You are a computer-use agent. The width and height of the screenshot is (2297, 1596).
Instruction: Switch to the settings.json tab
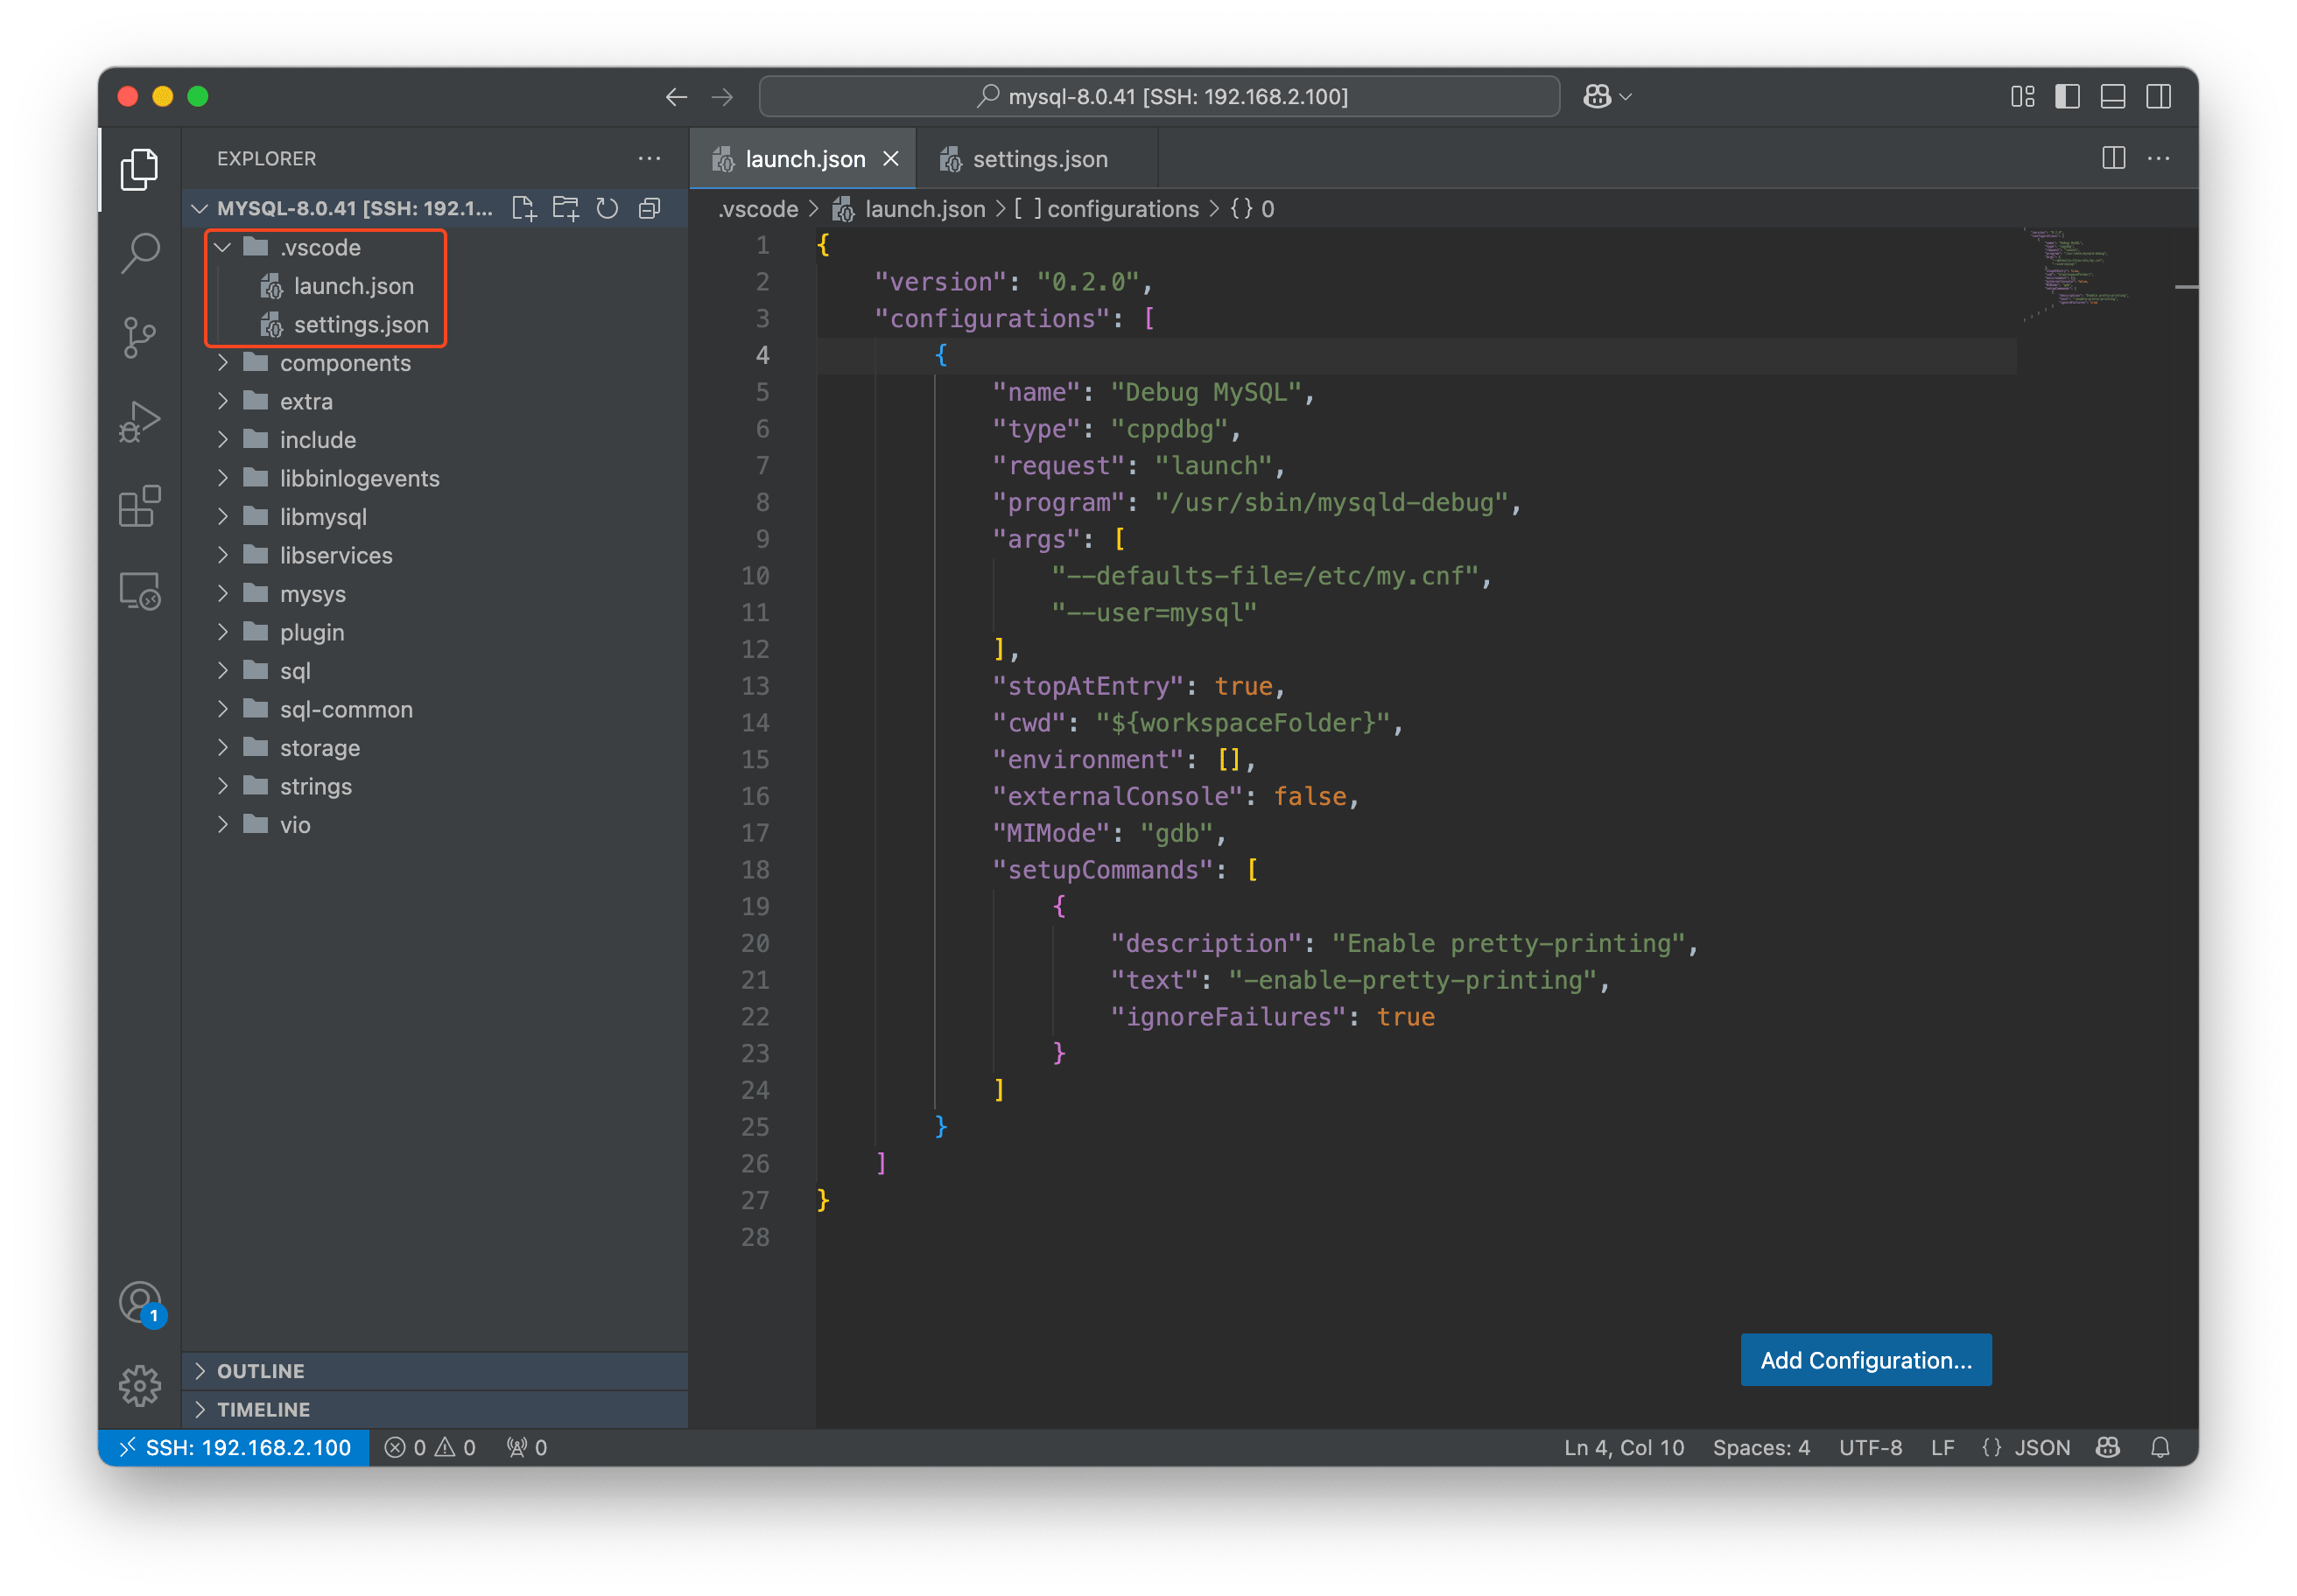1037,159
